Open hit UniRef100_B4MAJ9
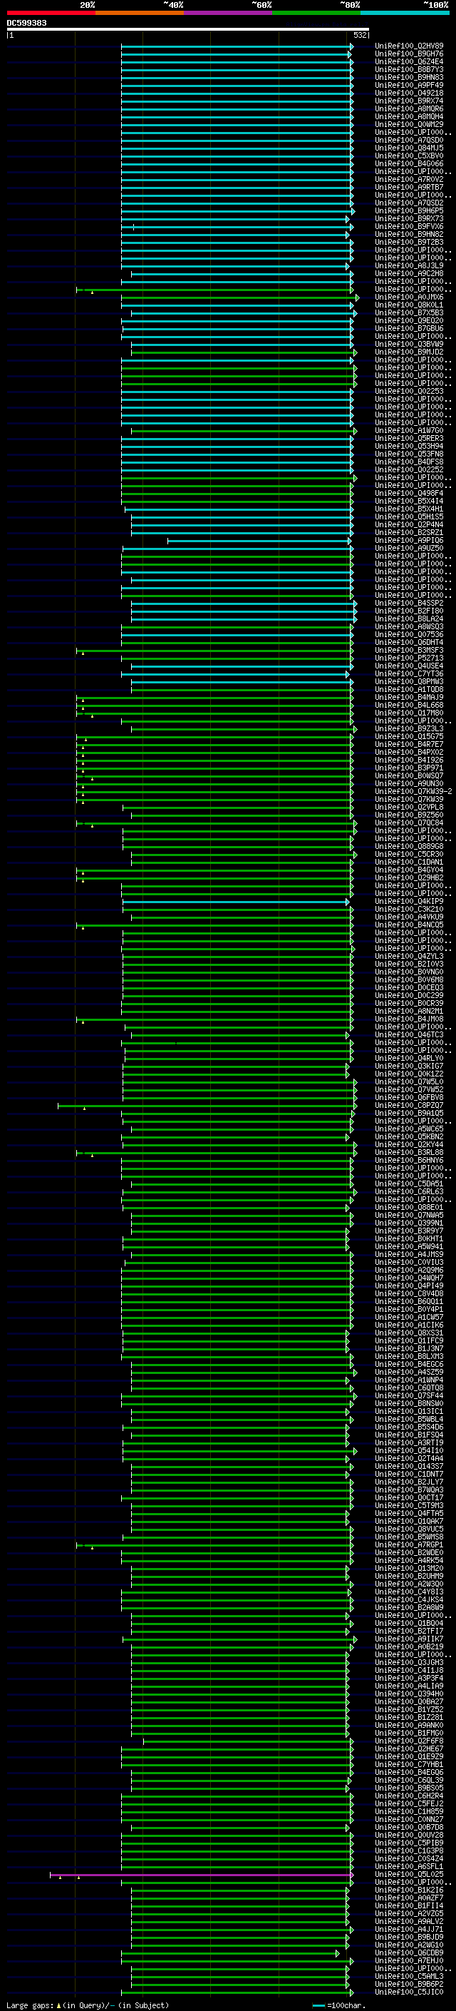Image resolution: width=456 pixels, height=2011 pixels. pyautogui.click(x=409, y=697)
